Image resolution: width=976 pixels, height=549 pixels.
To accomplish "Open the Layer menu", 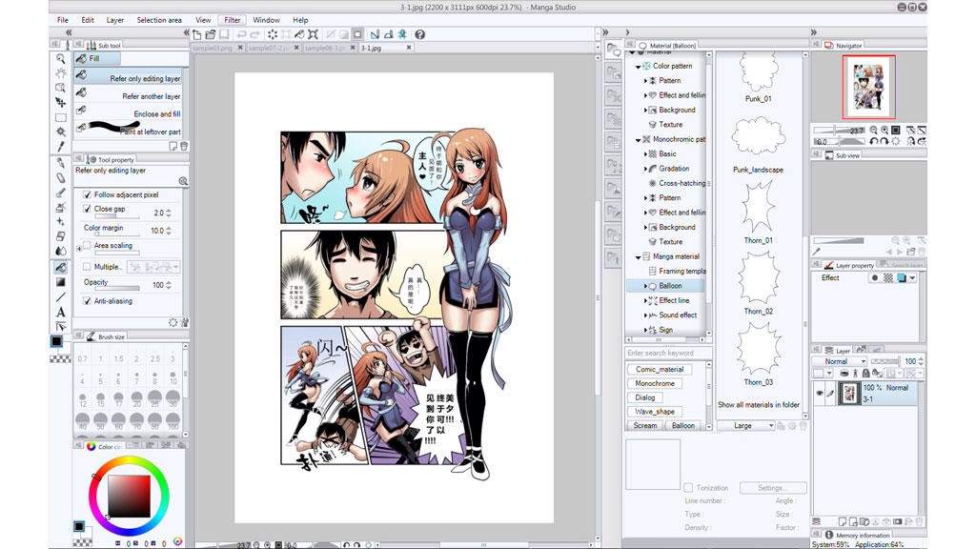I will 115,20.
